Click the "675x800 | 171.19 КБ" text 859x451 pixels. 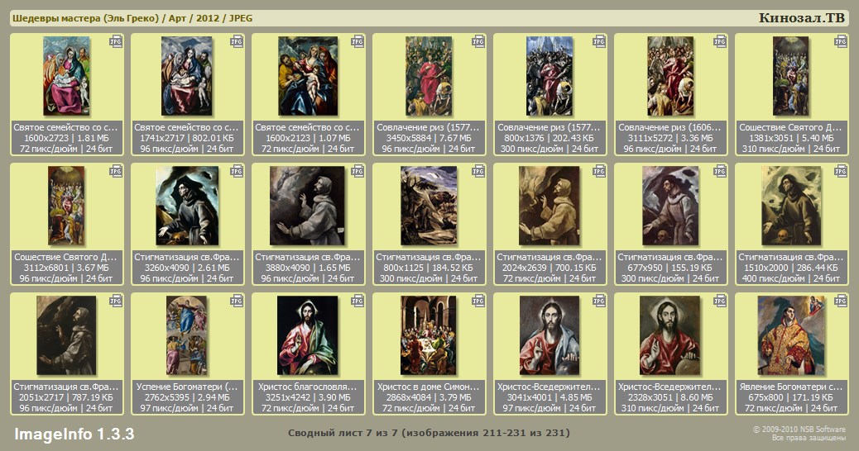[791, 397]
